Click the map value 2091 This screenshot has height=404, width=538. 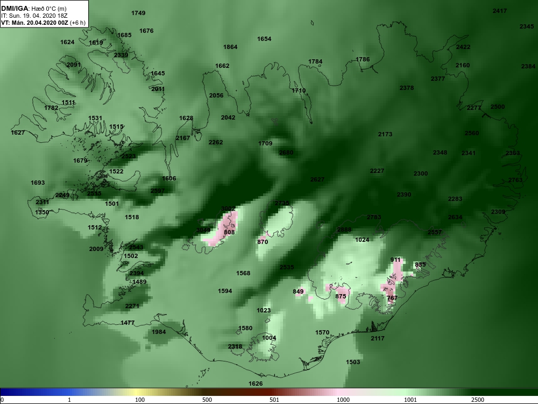[x=73, y=65]
